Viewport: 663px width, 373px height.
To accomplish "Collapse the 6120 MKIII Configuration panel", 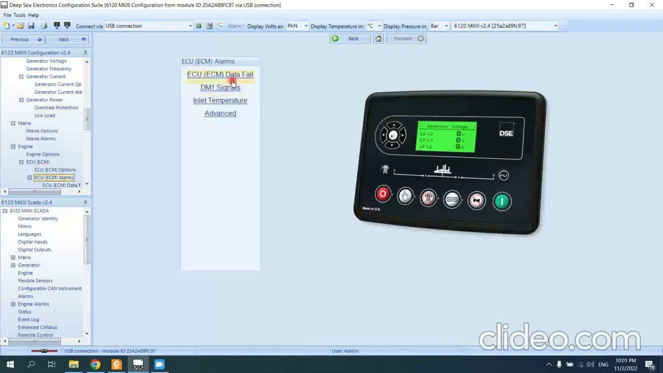I will [x=85, y=52].
